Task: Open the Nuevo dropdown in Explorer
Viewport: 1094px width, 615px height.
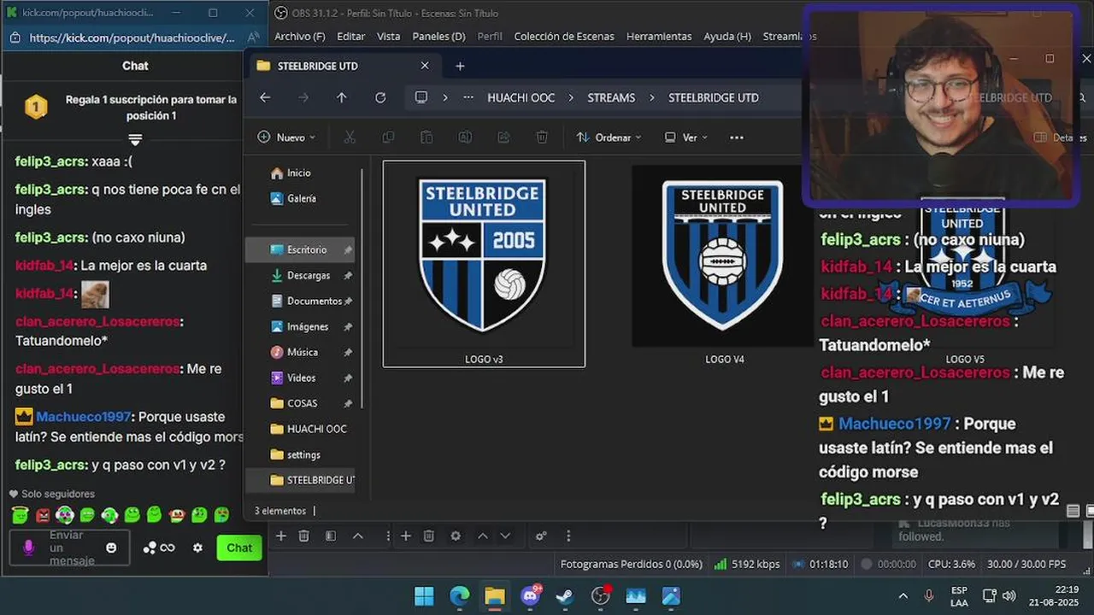Action: (x=286, y=138)
